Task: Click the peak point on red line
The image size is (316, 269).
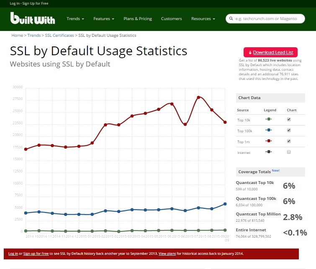Action: [x=198, y=97]
